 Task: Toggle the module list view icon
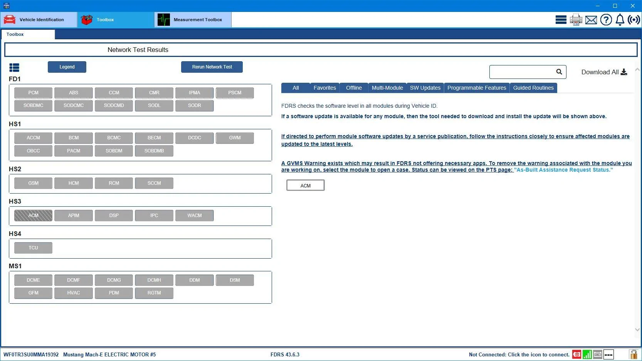click(x=14, y=68)
